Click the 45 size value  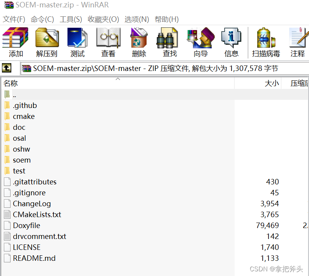pos(274,193)
